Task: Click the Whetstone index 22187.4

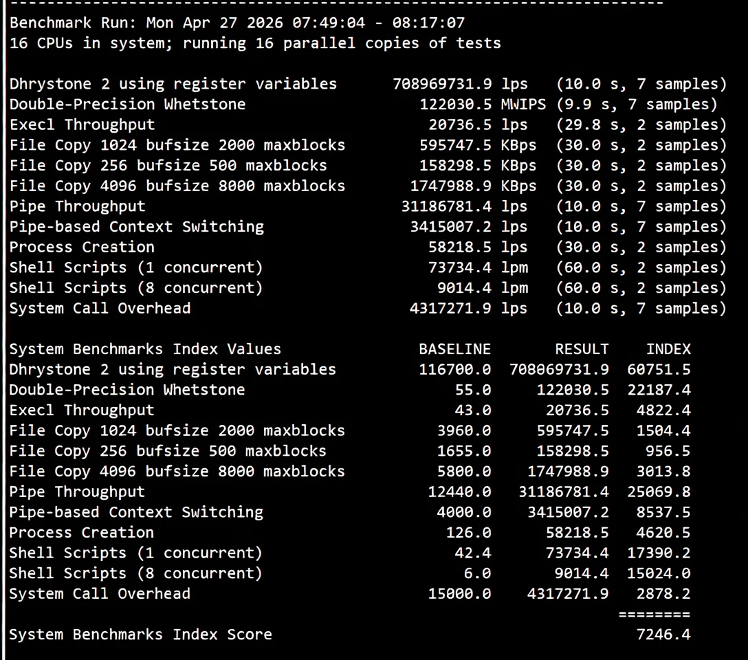Action: (659, 390)
